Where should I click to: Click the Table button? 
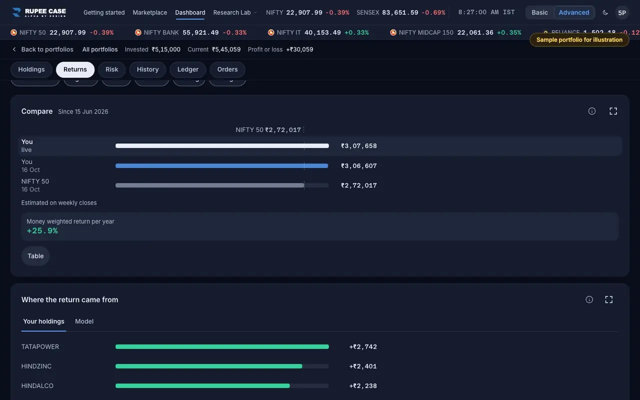click(x=35, y=256)
